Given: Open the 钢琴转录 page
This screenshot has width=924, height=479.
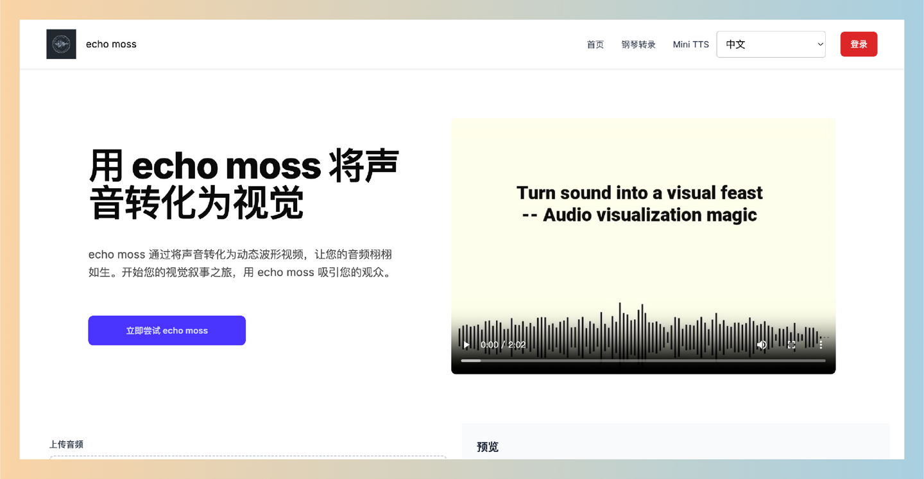Looking at the screenshot, I should 638,44.
